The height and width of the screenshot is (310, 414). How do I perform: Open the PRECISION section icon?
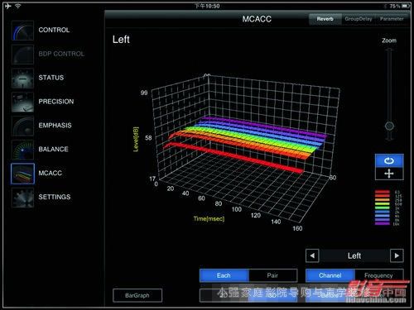click(x=22, y=102)
